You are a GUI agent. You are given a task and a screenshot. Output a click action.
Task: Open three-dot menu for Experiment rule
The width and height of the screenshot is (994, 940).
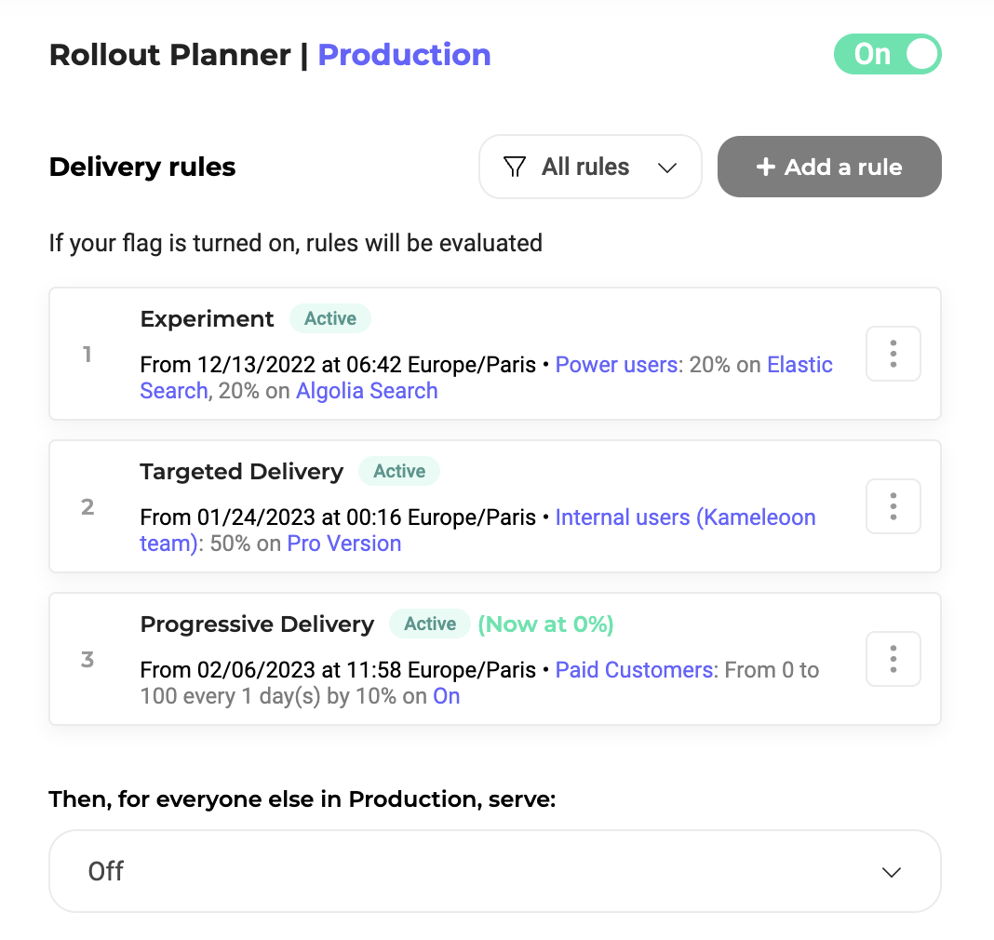[893, 354]
